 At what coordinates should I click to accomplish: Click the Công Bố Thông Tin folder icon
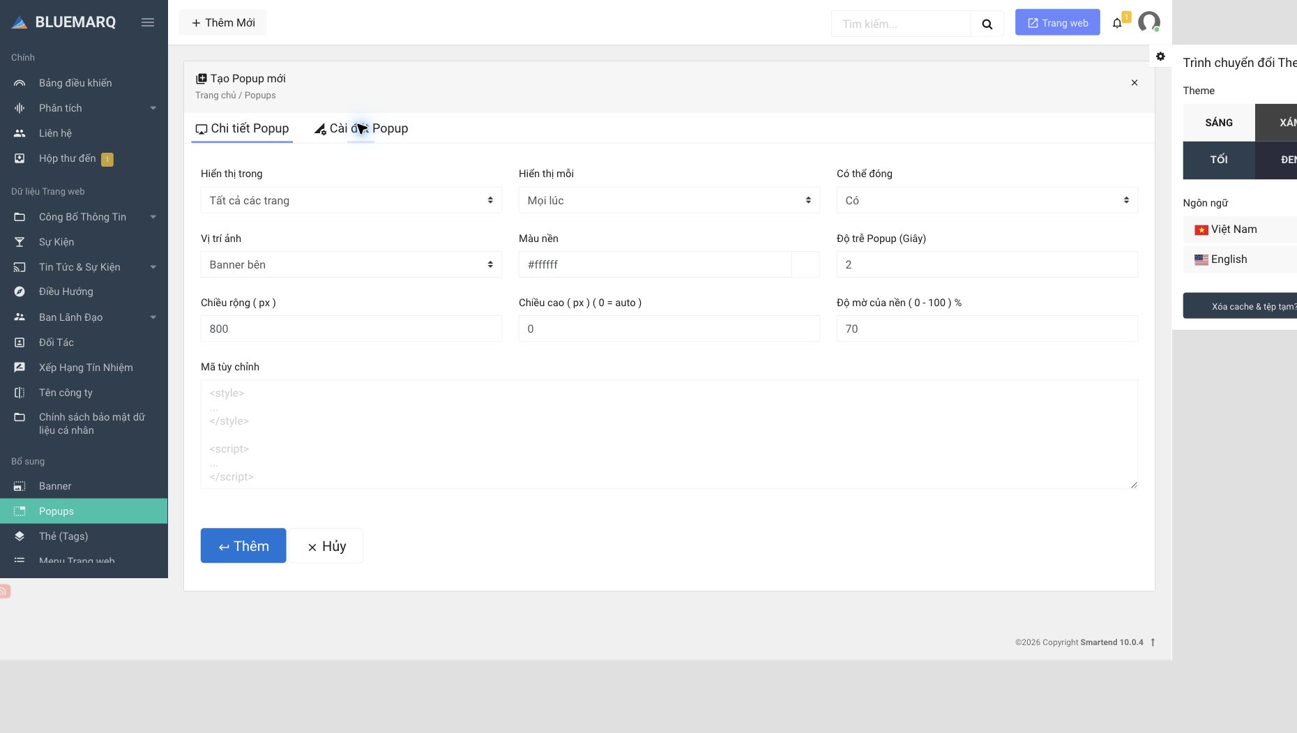click(20, 217)
